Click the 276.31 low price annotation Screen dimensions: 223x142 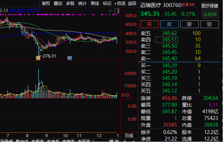(49, 56)
